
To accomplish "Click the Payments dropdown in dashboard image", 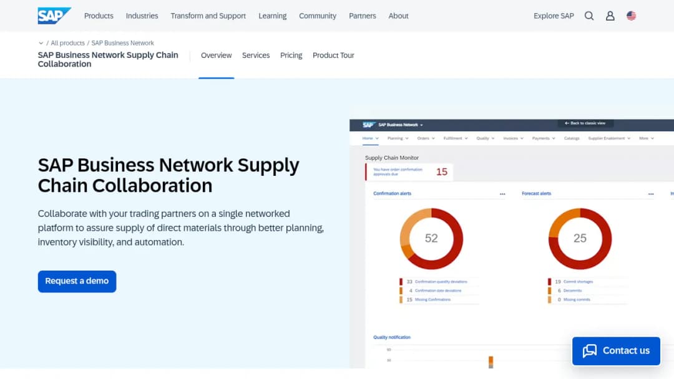I will 544,138.
